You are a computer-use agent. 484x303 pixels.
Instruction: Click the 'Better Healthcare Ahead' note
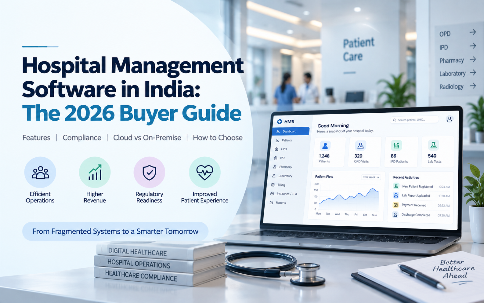pos(453,269)
